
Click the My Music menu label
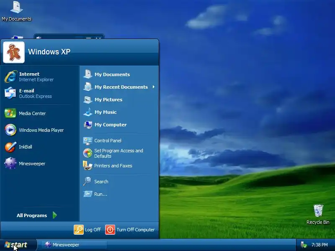(x=106, y=112)
